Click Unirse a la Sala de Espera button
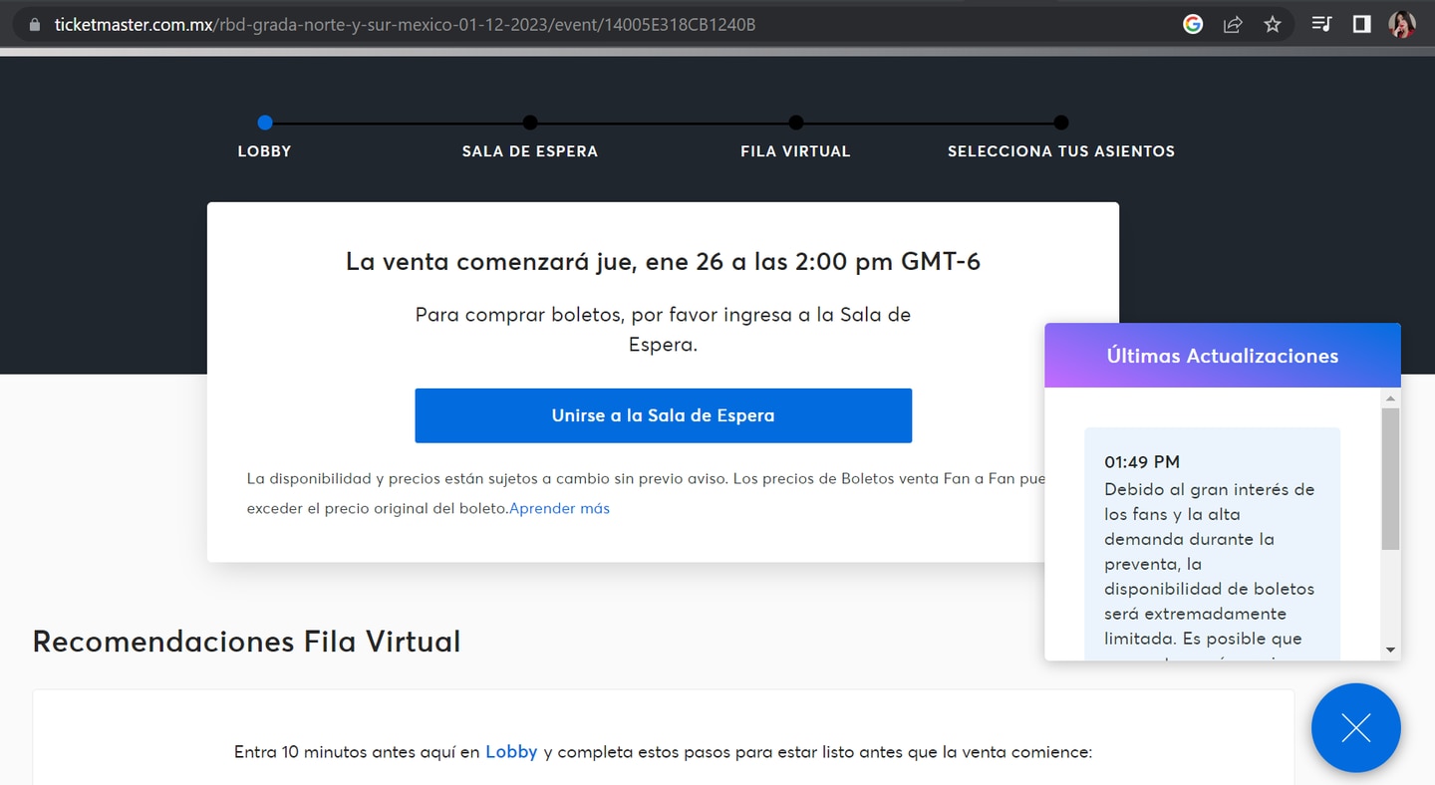The image size is (1435, 785). pyautogui.click(x=663, y=415)
